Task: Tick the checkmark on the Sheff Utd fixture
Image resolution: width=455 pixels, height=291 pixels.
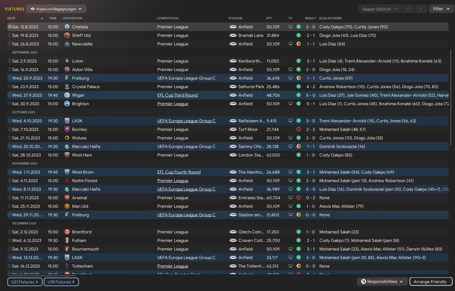Action: point(10,35)
